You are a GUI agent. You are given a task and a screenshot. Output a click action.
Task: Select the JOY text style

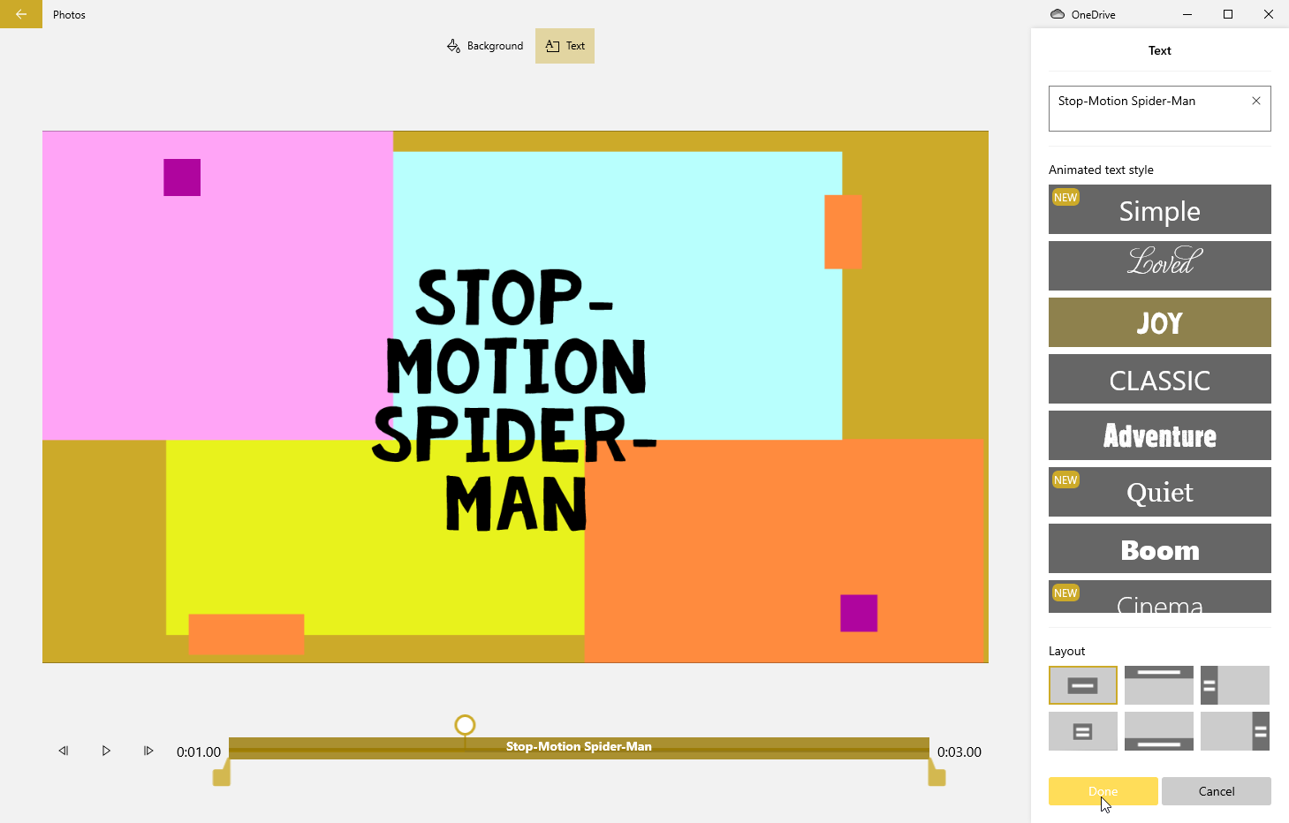(x=1160, y=322)
